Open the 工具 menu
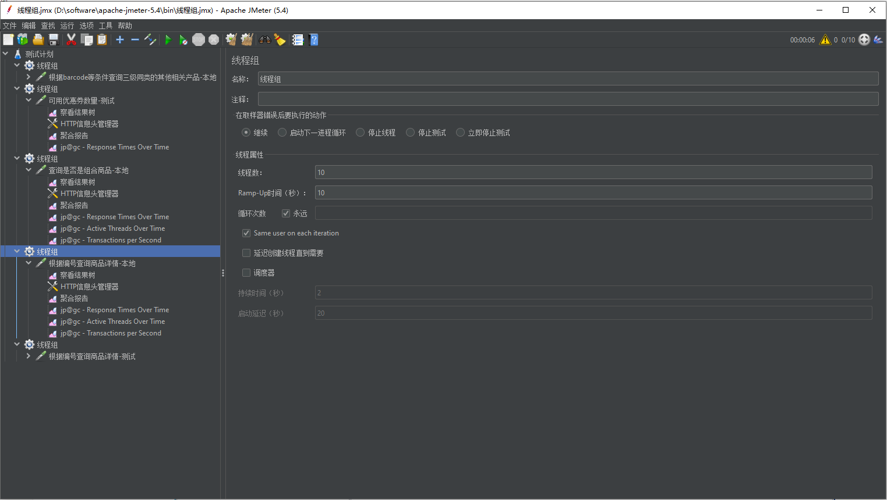 pyautogui.click(x=105, y=26)
